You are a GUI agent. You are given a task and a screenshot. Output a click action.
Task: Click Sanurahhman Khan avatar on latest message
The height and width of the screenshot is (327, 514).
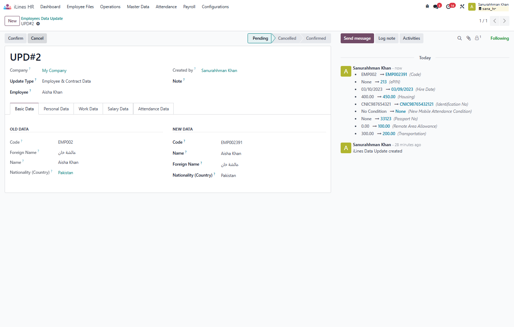tap(346, 71)
